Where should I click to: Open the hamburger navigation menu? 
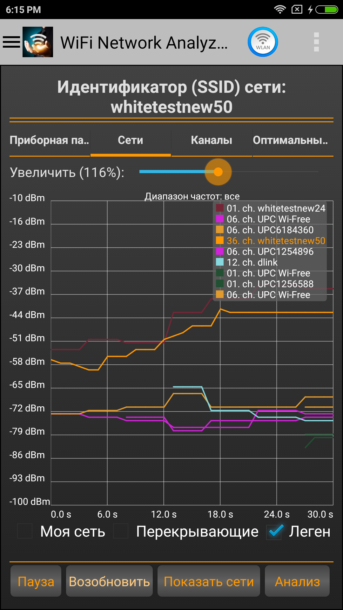11,42
